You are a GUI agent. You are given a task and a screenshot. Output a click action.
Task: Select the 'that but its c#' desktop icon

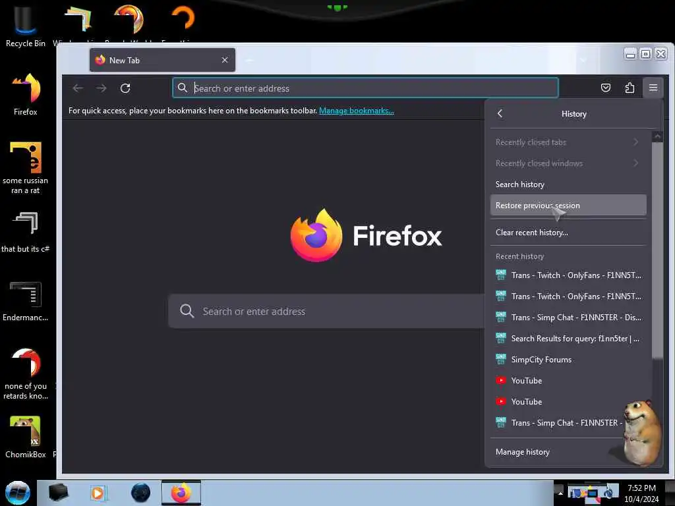[26, 233]
